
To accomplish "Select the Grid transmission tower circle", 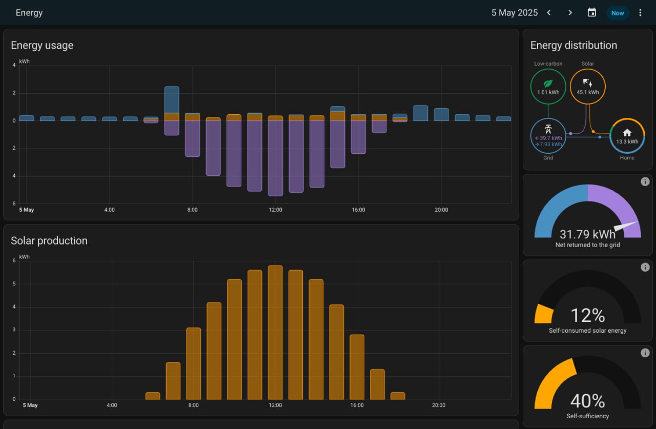I will [548, 136].
